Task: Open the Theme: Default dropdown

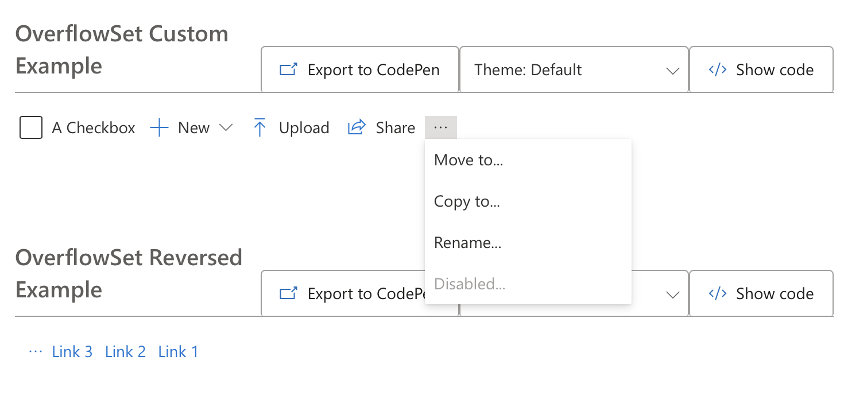Action: (574, 70)
